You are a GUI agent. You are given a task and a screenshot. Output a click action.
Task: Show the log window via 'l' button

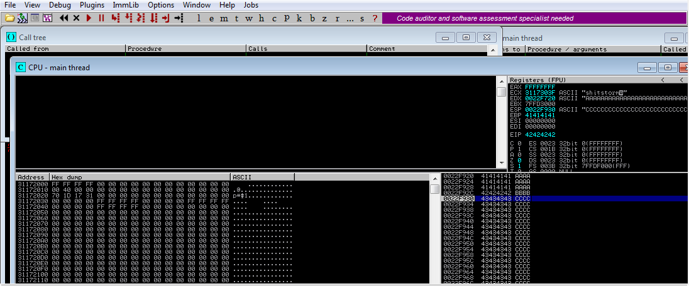click(199, 18)
